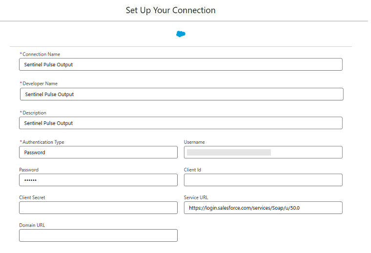Click the Set Up Your Connection heading
Screen dimensions: 371x253
click(170, 10)
